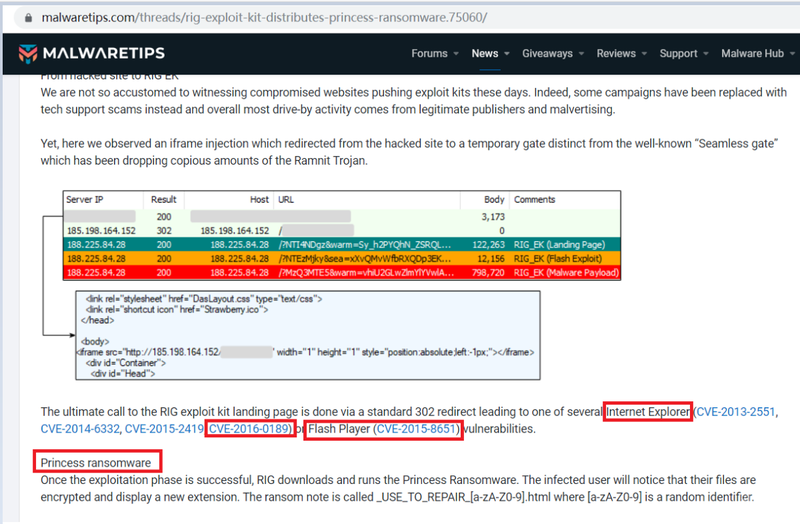
Task: Click the body value 3,173
Action: click(x=494, y=217)
